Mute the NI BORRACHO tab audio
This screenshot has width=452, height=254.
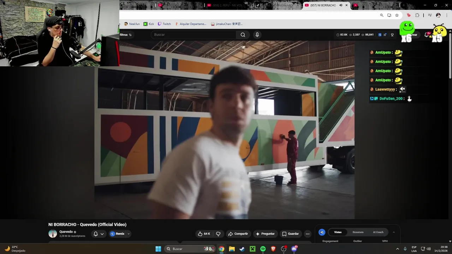point(341,5)
